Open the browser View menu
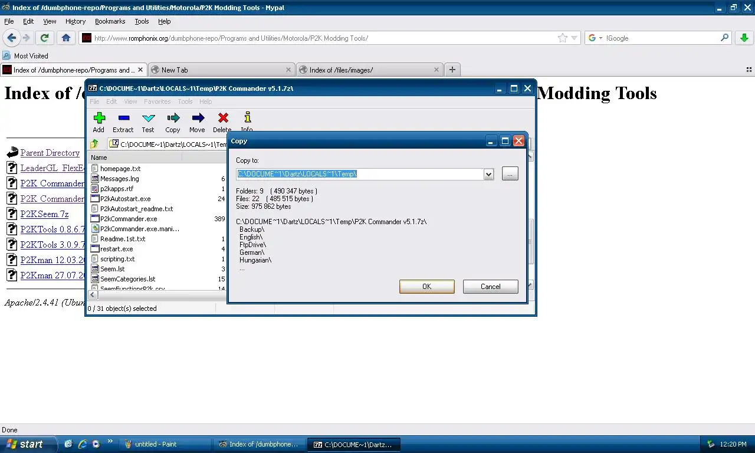This screenshot has height=453, width=755. pyautogui.click(x=50, y=21)
